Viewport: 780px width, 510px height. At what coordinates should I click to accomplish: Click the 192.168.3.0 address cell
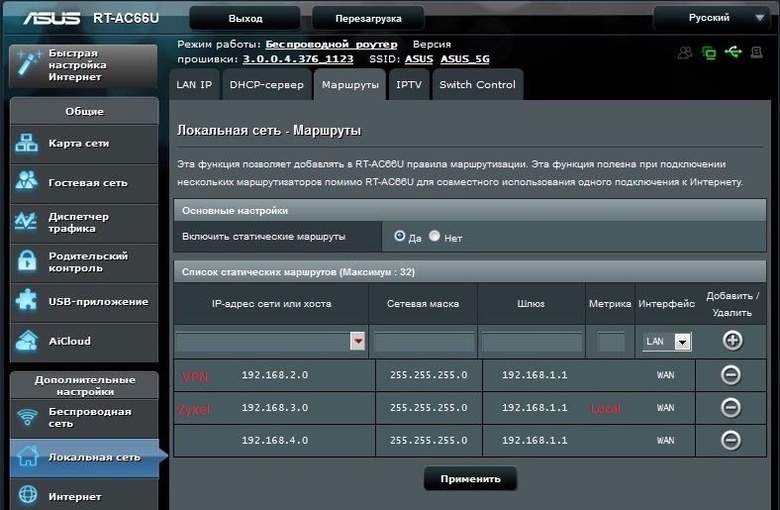point(274,408)
